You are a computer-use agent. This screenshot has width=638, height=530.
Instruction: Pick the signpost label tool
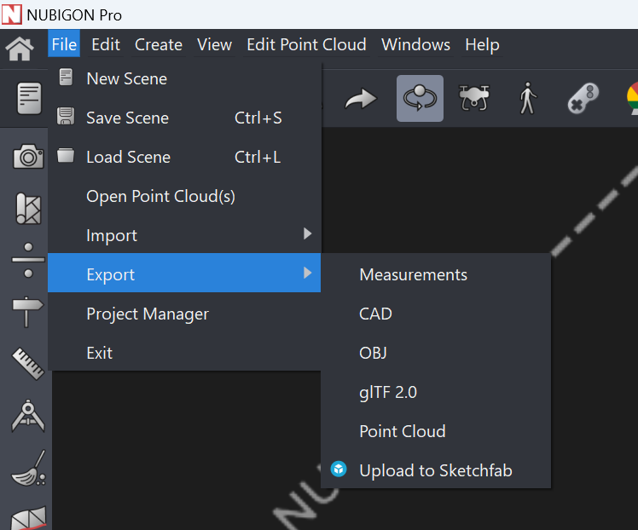[x=26, y=311]
